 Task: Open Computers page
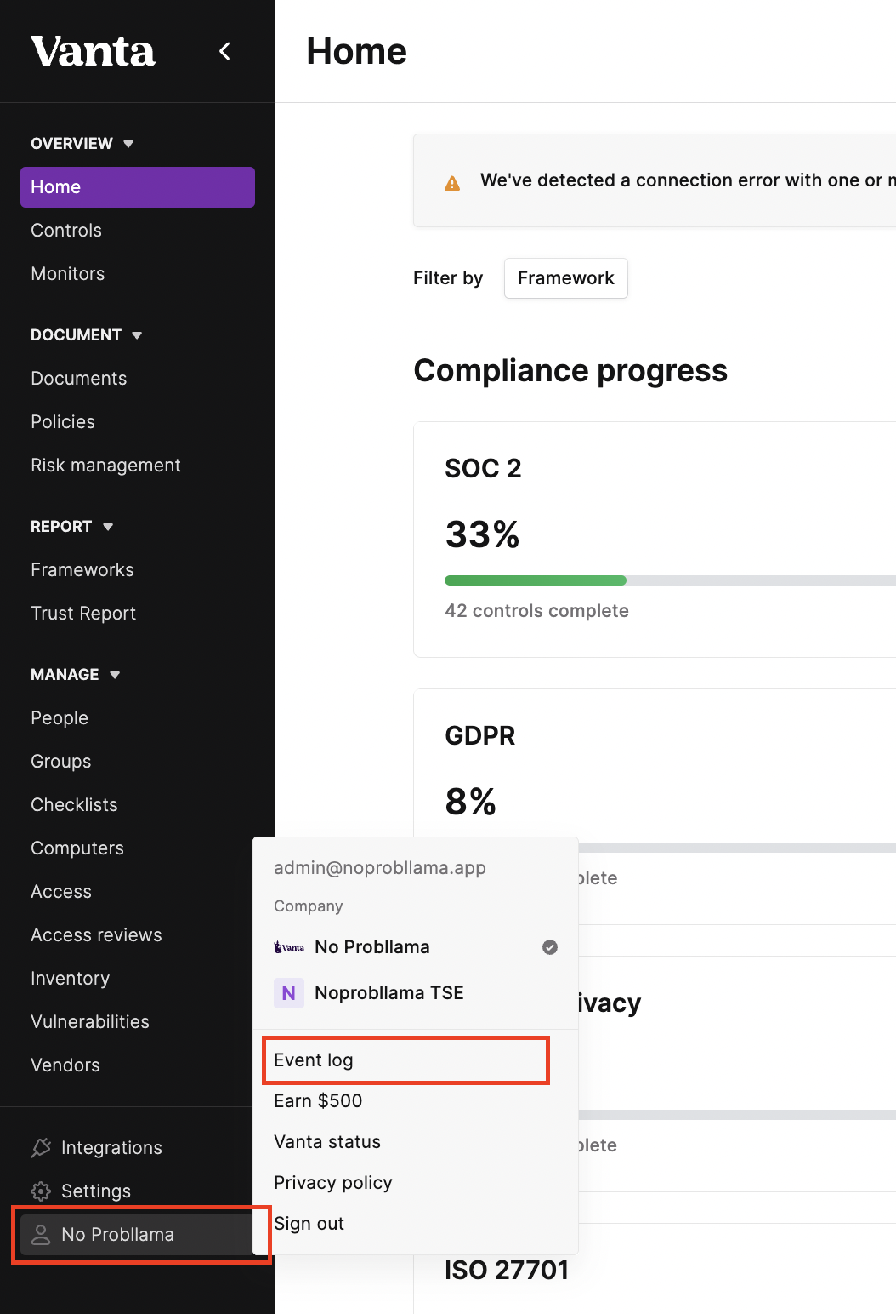tap(77, 848)
